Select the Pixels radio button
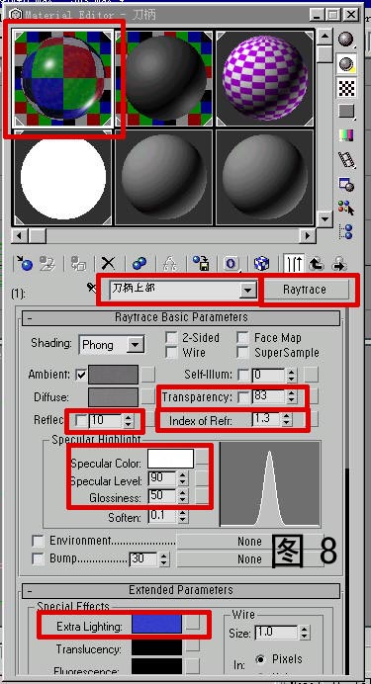The width and height of the screenshot is (371, 684). [261, 659]
